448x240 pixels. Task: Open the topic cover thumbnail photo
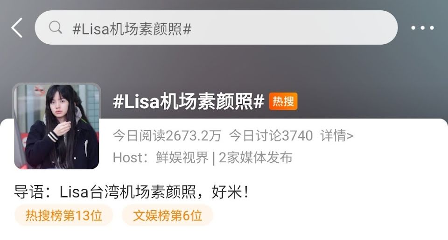(56, 126)
